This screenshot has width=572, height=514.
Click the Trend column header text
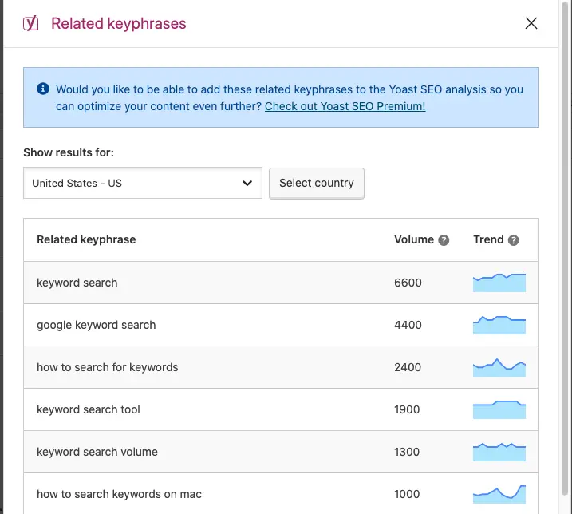tap(488, 240)
